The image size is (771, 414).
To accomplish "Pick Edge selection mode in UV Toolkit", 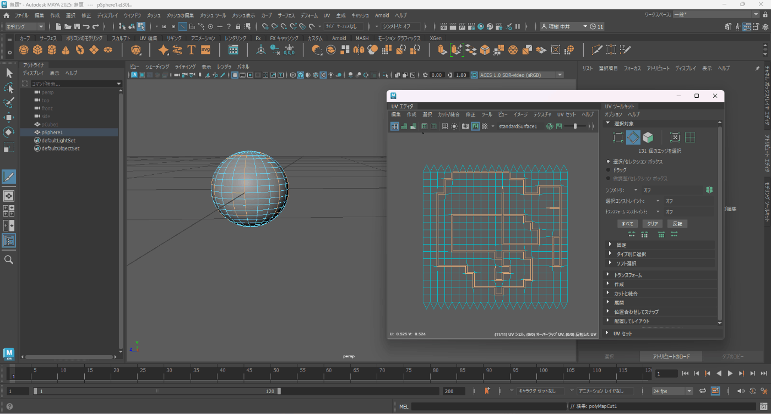I will (x=633, y=137).
